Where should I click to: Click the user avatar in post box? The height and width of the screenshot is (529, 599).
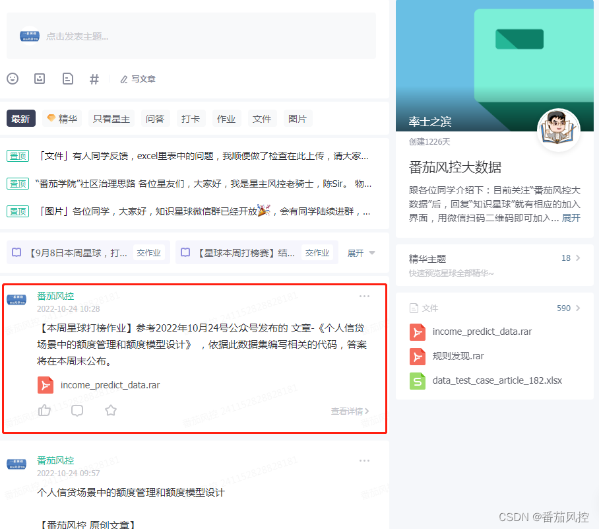point(30,36)
